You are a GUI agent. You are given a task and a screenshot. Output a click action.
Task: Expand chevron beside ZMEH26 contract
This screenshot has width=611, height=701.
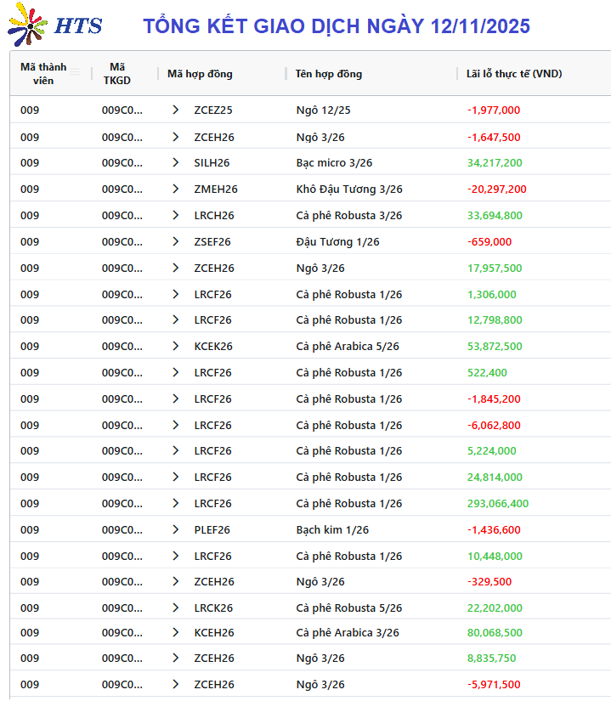[x=176, y=189]
